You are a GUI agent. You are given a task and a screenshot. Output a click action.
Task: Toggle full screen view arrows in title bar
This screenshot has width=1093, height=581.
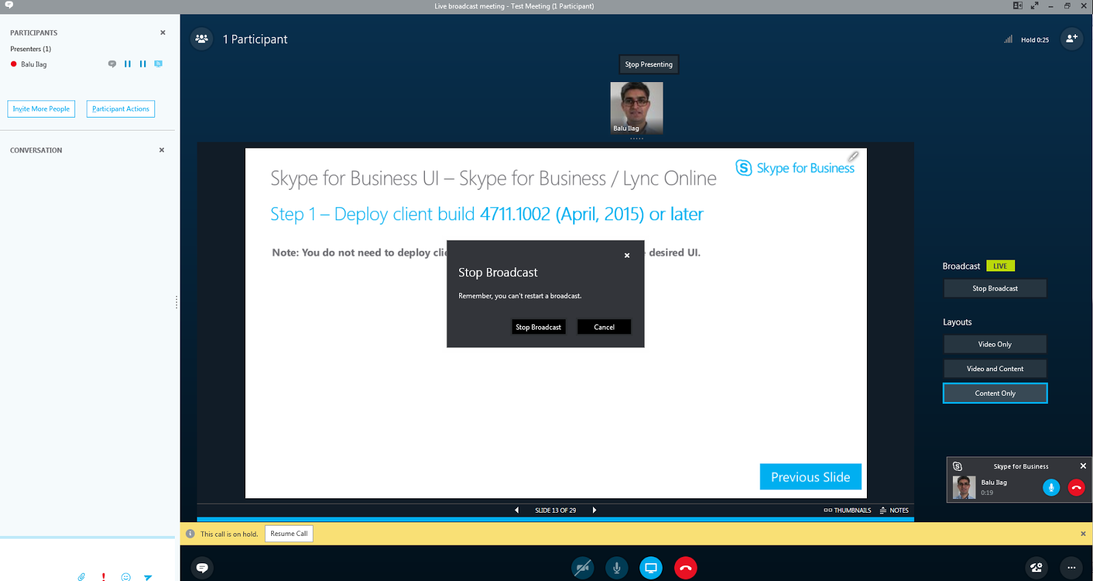click(x=1035, y=5)
